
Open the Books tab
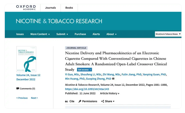(69, 8)
